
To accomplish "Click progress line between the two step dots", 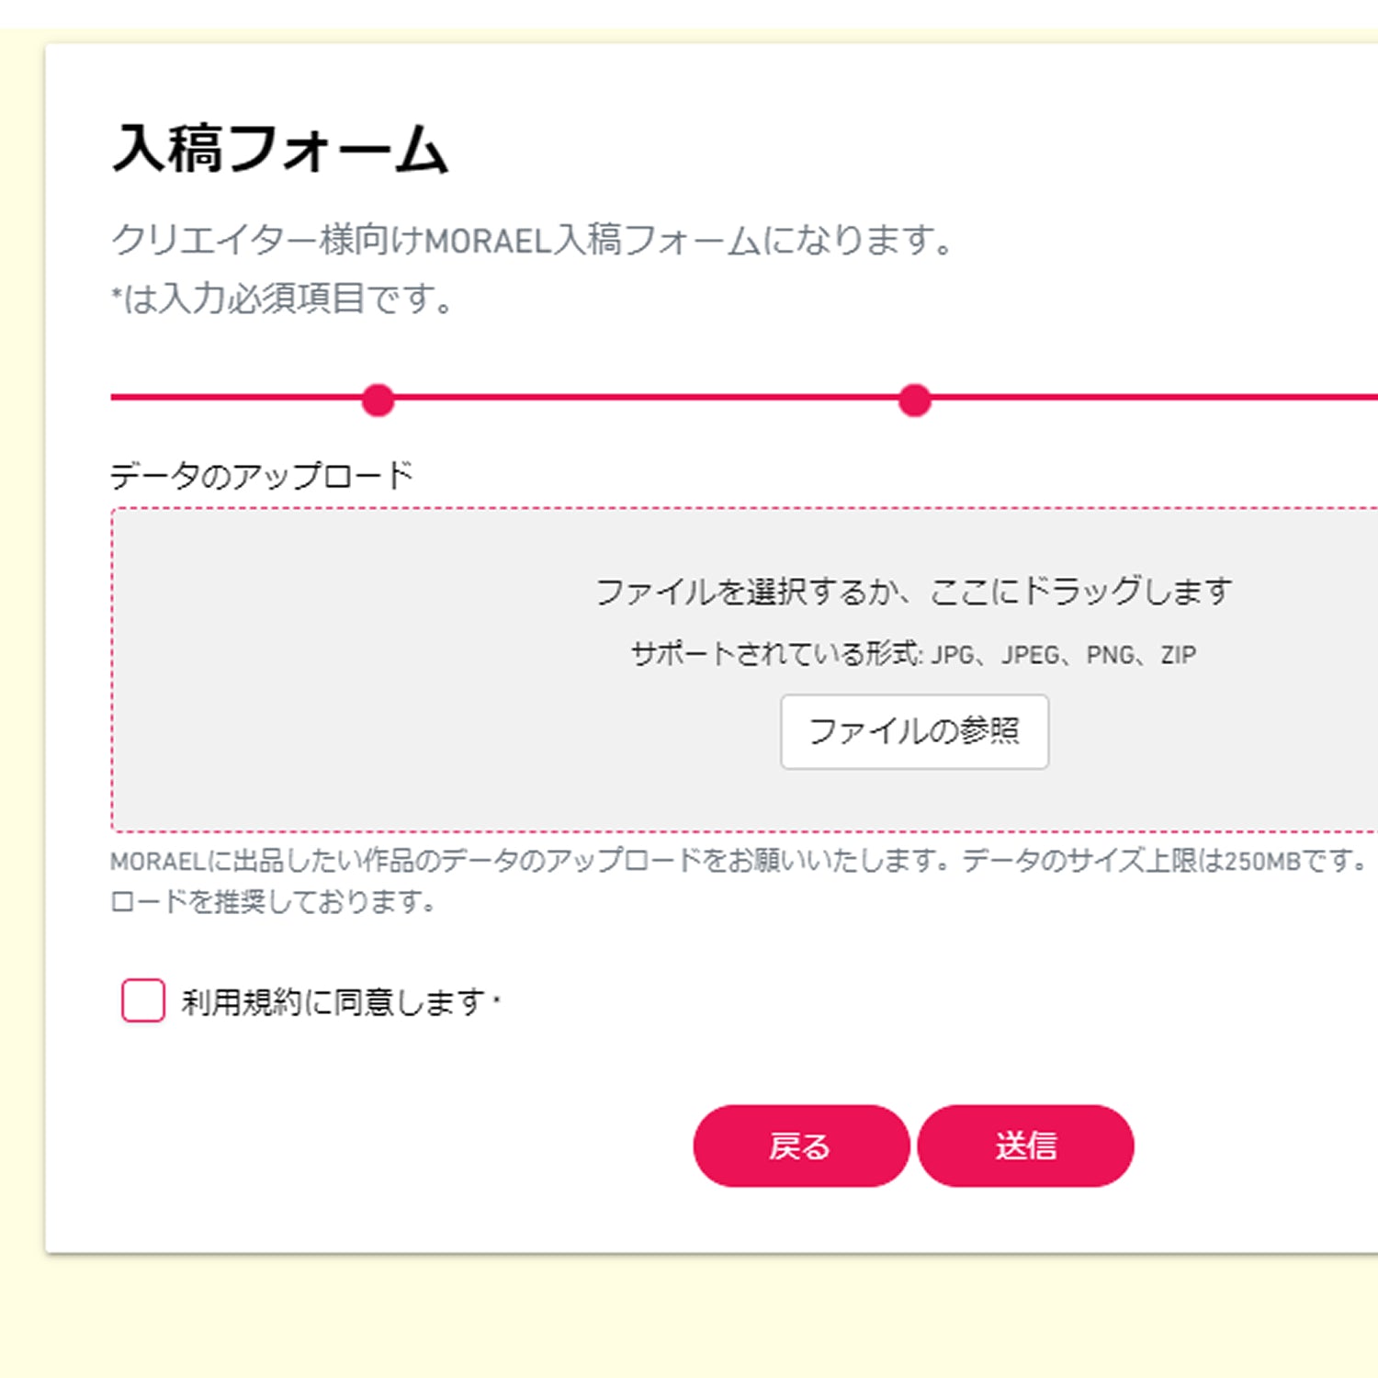I will click(x=643, y=398).
